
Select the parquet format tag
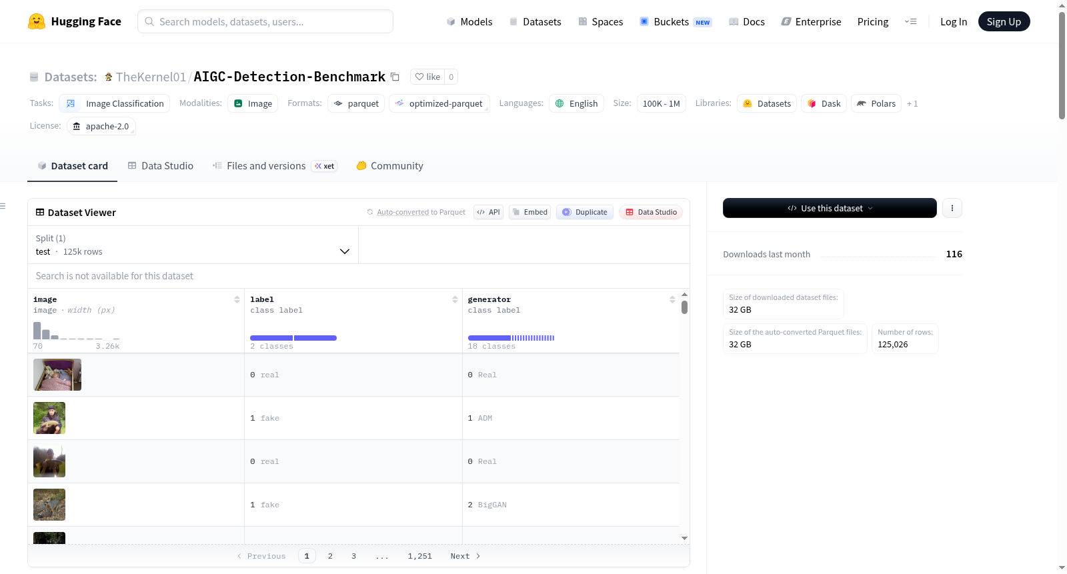pyautogui.click(x=356, y=103)
